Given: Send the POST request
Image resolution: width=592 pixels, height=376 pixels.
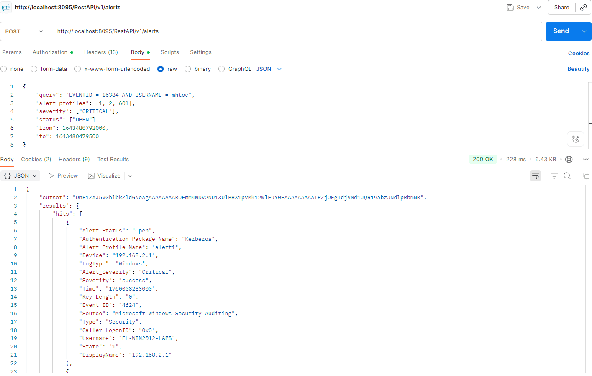Looking at the screenshot, I should tap(561, 31).
